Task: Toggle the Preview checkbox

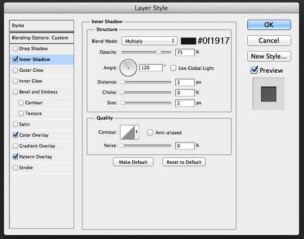Action: pos(254,70)
